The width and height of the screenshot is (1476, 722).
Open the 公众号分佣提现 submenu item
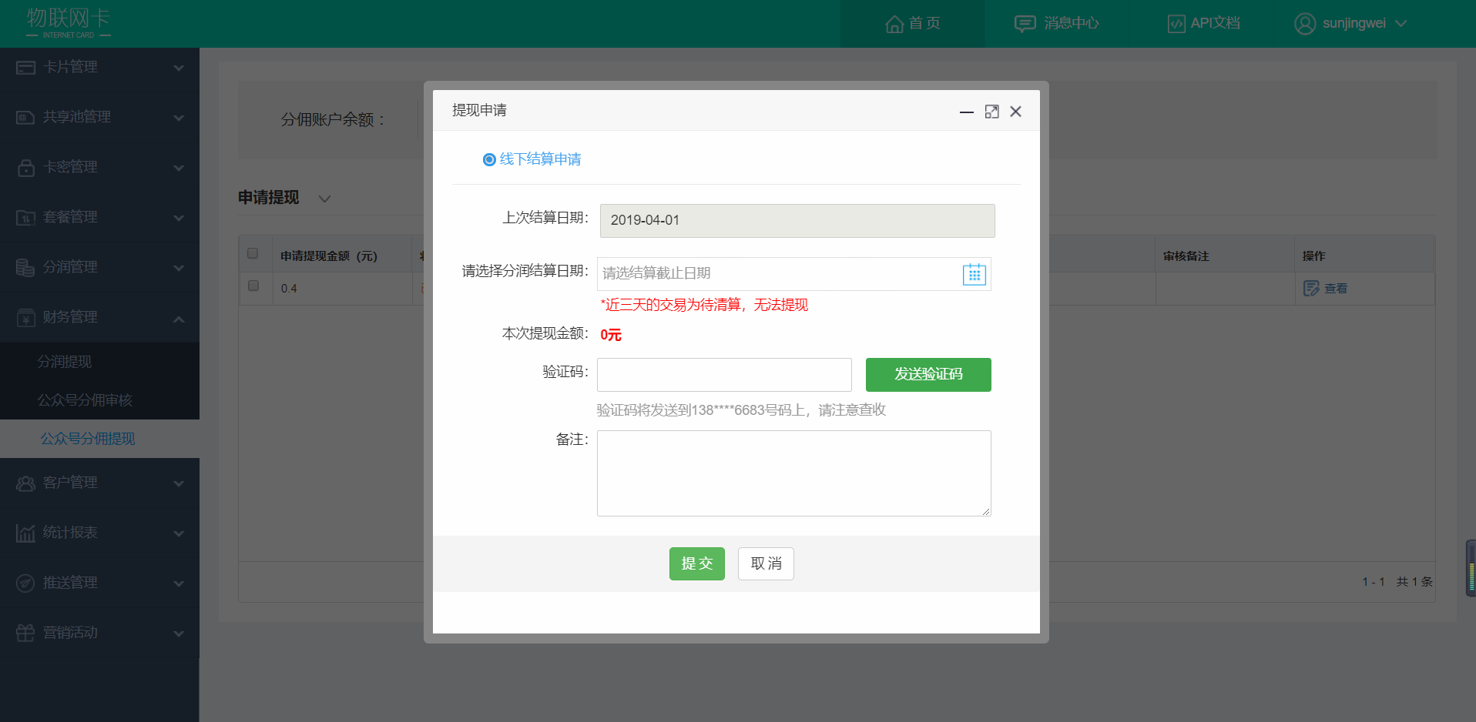pyautogui.click(x=99, y=439)
